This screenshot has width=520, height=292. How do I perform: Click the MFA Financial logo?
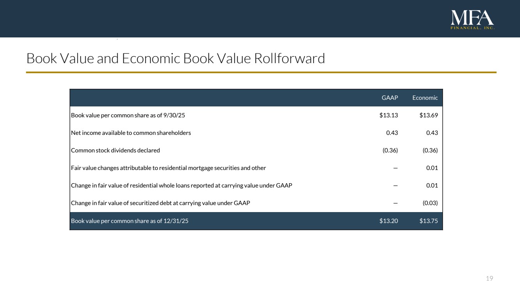[472, 19]
